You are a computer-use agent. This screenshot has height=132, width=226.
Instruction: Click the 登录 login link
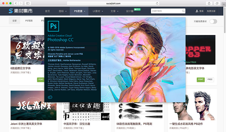[x=201, y=11]
